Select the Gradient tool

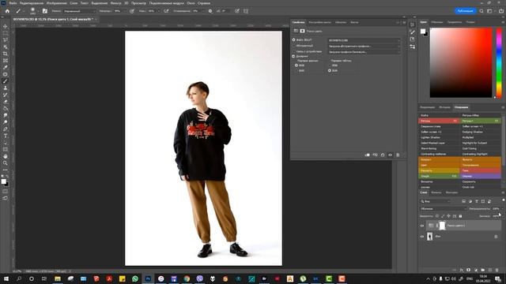click(x=6, y=109)
